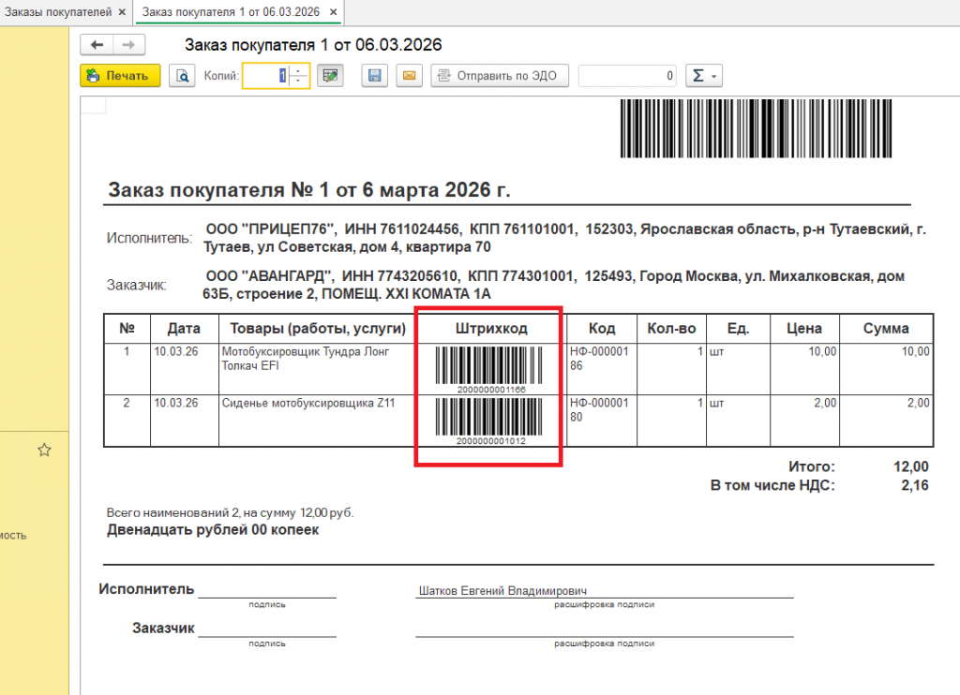Click Отправить по ЭДО button

click(500, 76)
